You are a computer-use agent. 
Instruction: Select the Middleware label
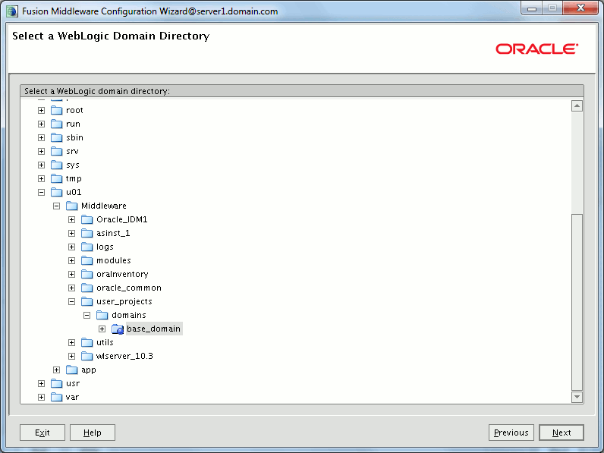(104, 206)
